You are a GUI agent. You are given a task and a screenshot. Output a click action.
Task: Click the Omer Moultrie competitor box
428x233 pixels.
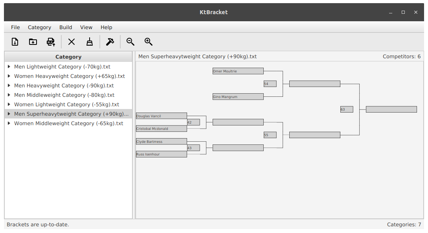[238, 71]
